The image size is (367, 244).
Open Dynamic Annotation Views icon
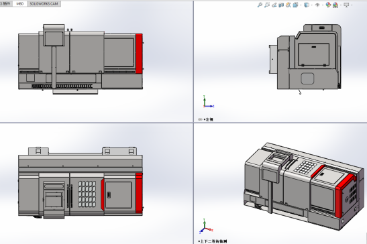click(288, 5)
